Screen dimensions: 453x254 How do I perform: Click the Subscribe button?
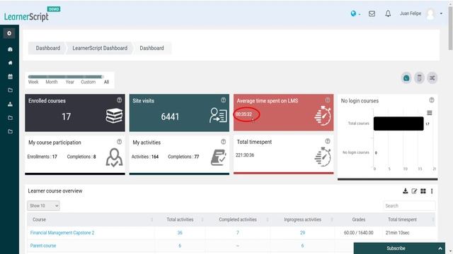coord(396,248)
